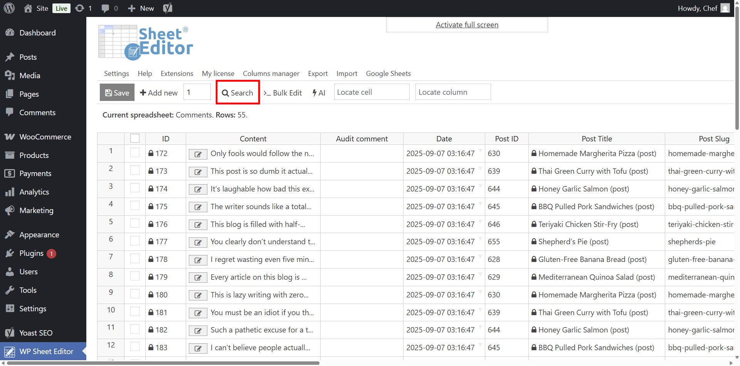Click the Media sidebar icon
This screenshot has width=740, height=366.
coord(10,76)
